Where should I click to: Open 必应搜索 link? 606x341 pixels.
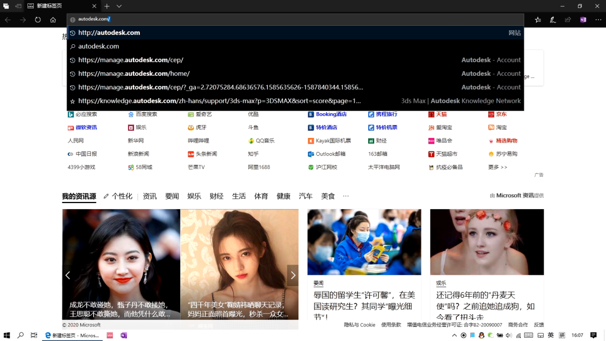pyautogui.click(x=82, y=114)
